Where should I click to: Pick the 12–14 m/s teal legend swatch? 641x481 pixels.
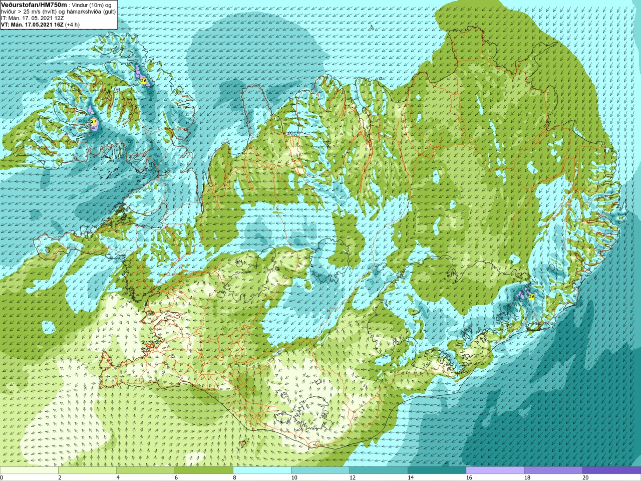(x=379, y=470)
